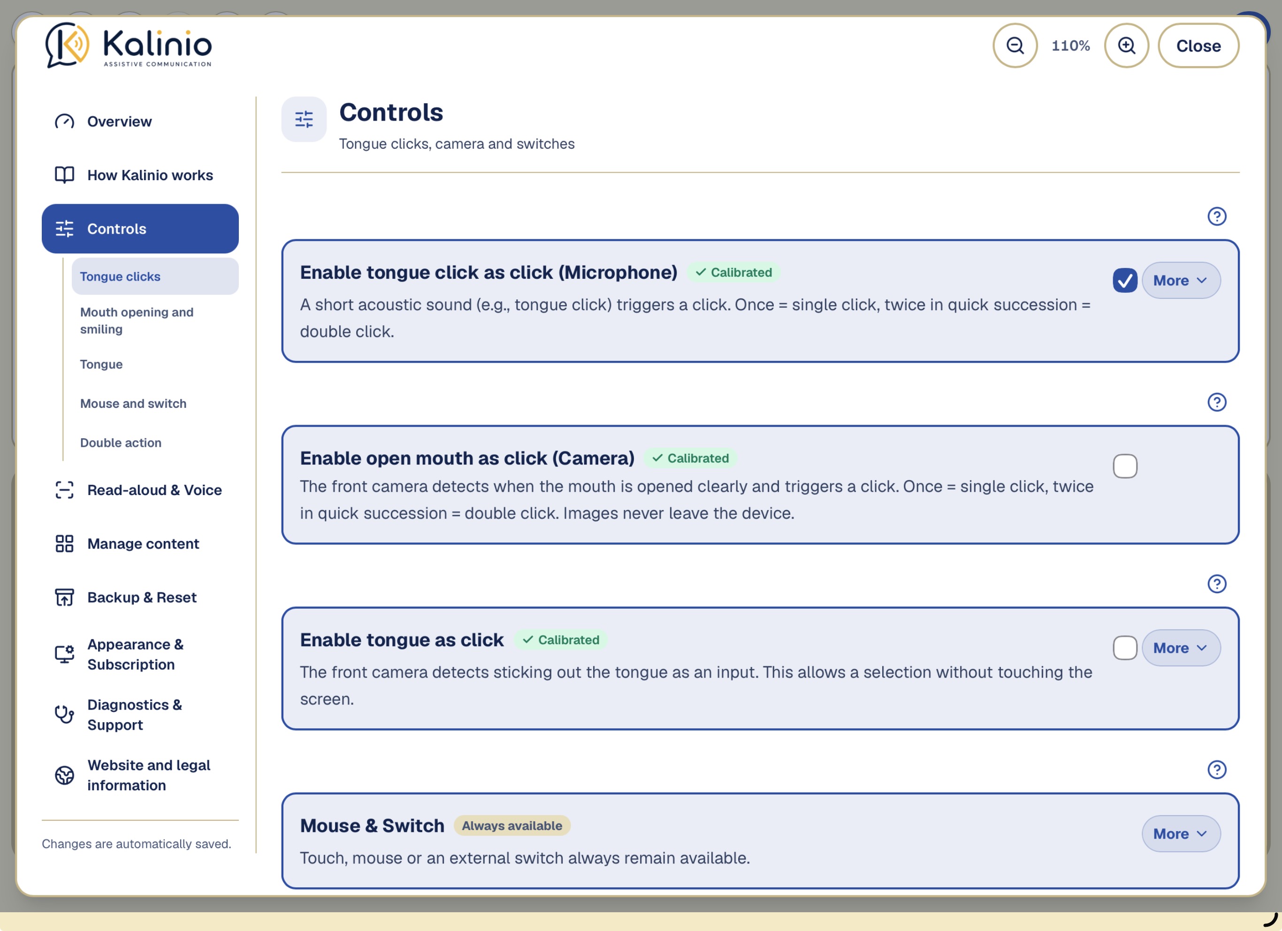The image size is (1282, 931).
Task: Click the sliders icon next to the Controls heading
Action: pyautogui.click(x=304, y=119)
